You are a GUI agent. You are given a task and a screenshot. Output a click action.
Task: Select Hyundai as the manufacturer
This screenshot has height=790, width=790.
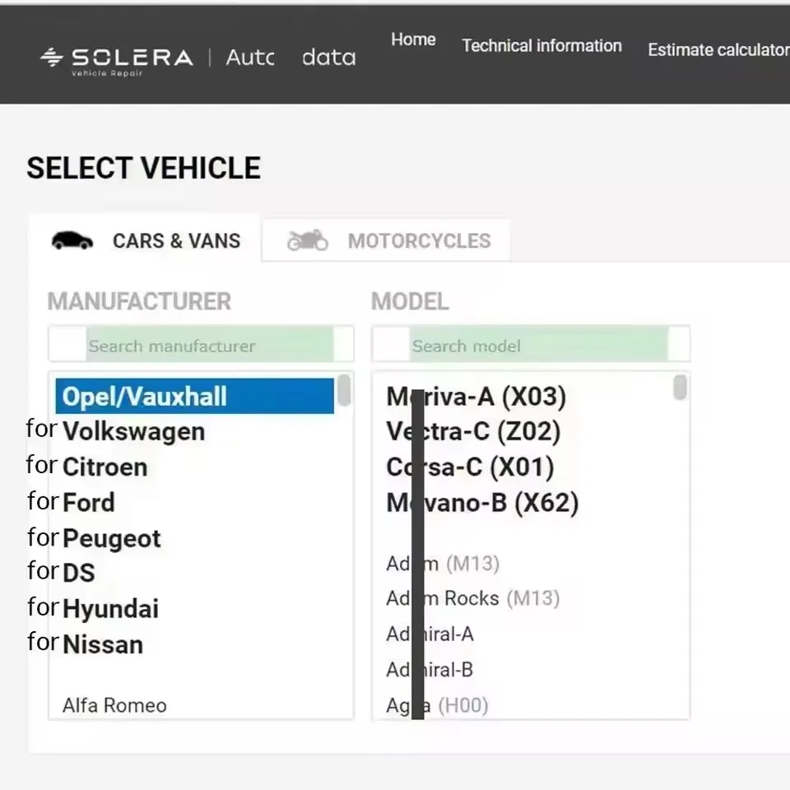point(110,608)
